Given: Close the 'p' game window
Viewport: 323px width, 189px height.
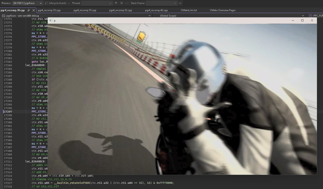Looking at the screenshot, I should point(312,20).
